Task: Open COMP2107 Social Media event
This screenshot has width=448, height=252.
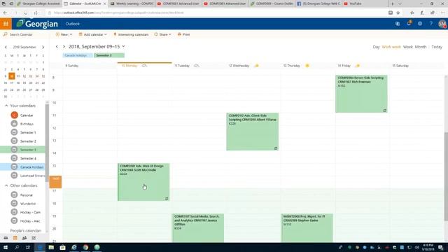Action: click(x=198, y=227)
